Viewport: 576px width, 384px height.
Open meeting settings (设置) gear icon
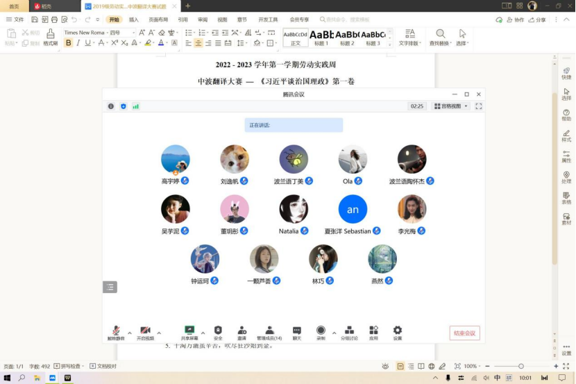[397, 331]
